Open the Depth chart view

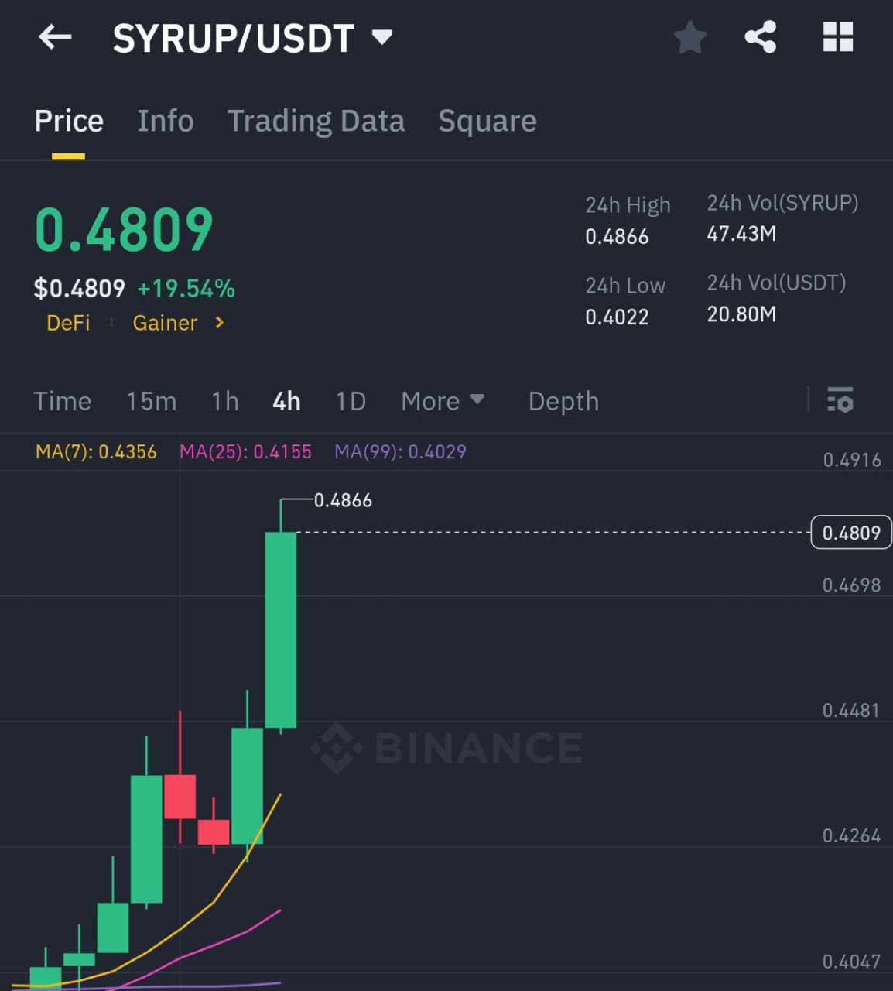(563, 401)
